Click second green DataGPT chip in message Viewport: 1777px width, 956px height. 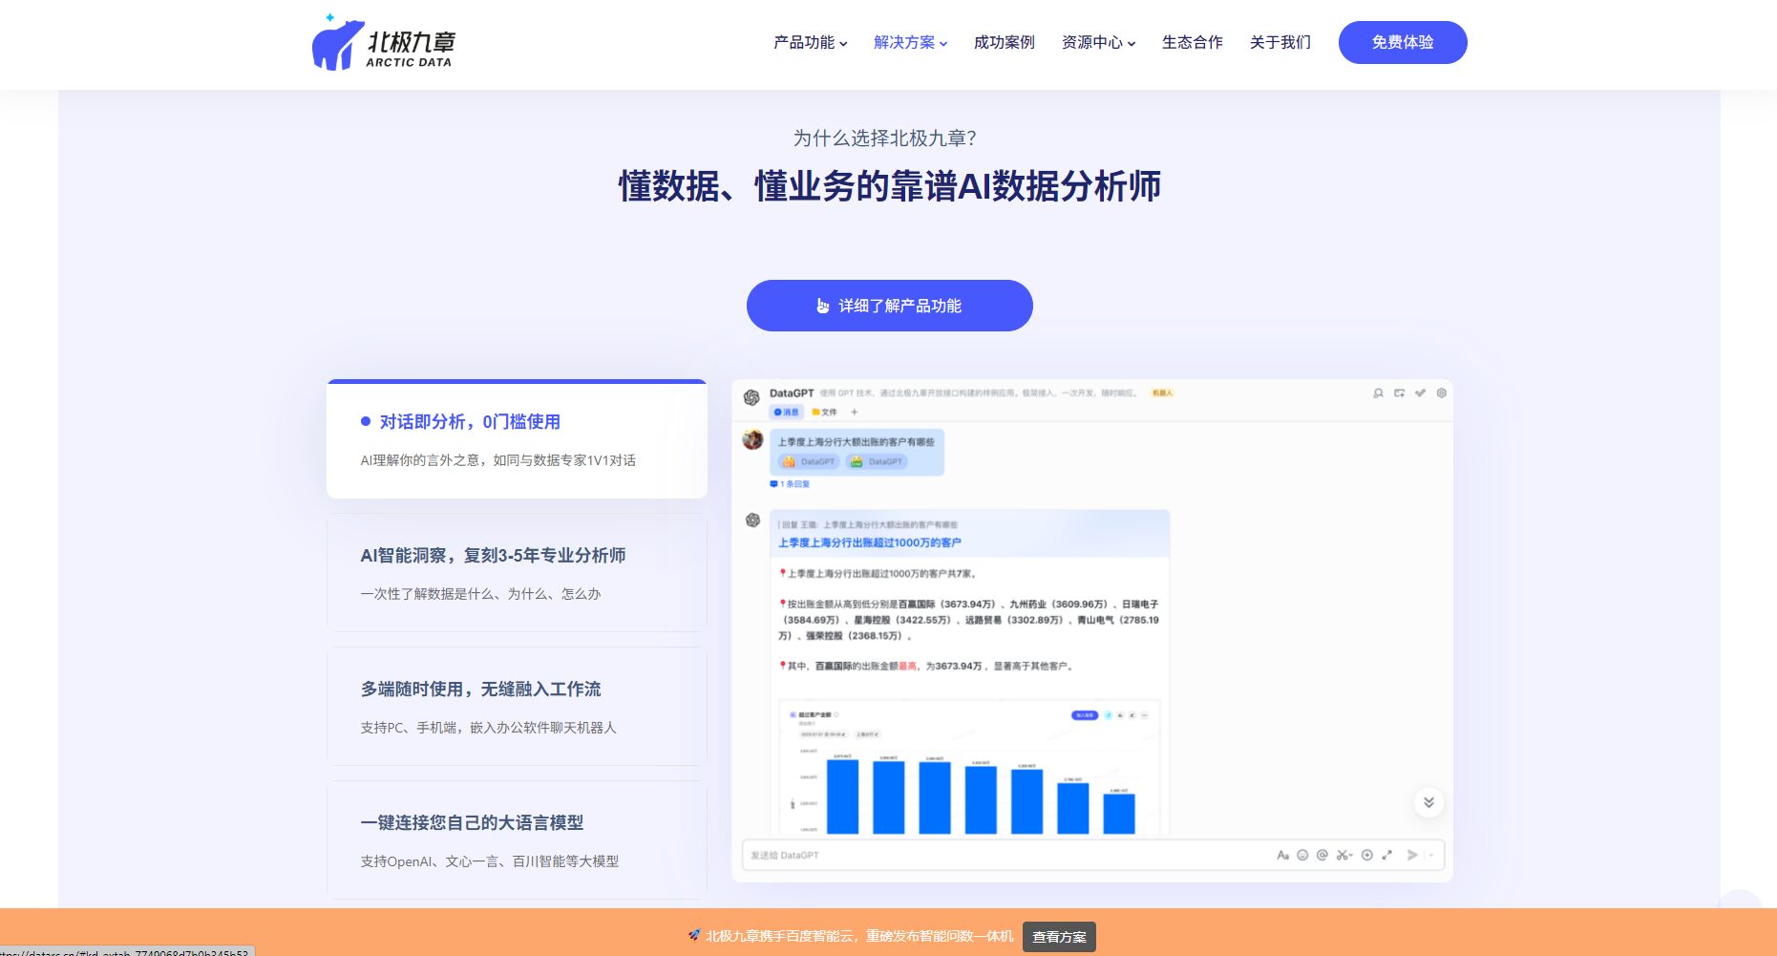point(877,461)
